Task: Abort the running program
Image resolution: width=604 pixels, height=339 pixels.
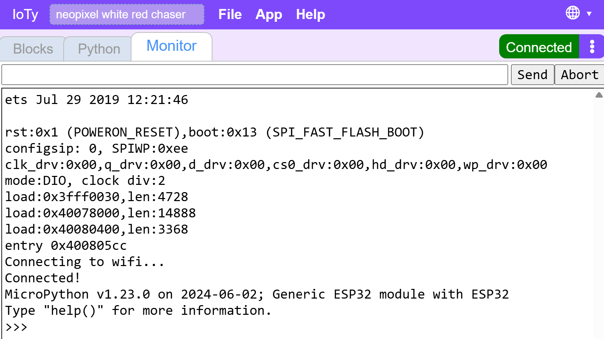Action: point(580,75)
